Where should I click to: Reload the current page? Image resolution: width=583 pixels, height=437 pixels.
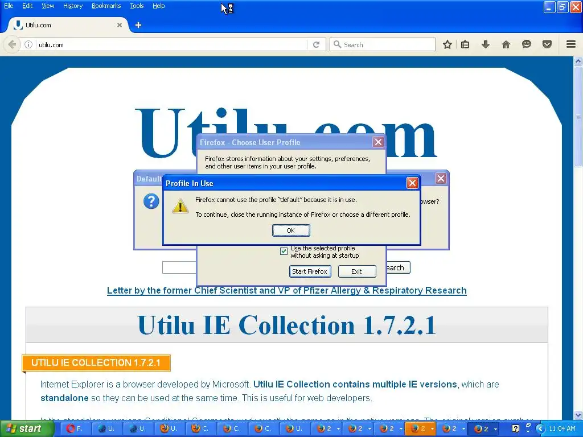[316, 44]
